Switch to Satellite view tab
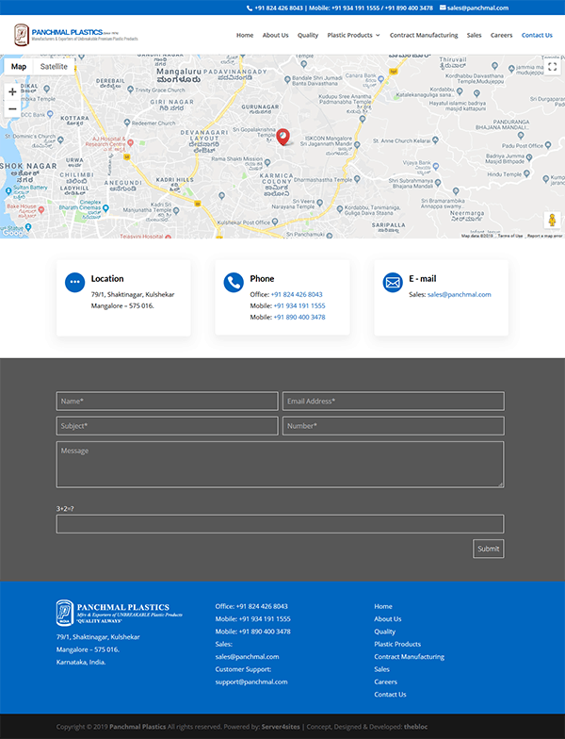565x739 pixels. [x=54, y=66]
